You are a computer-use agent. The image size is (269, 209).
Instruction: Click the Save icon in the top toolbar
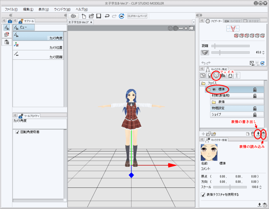pos(98,16)
